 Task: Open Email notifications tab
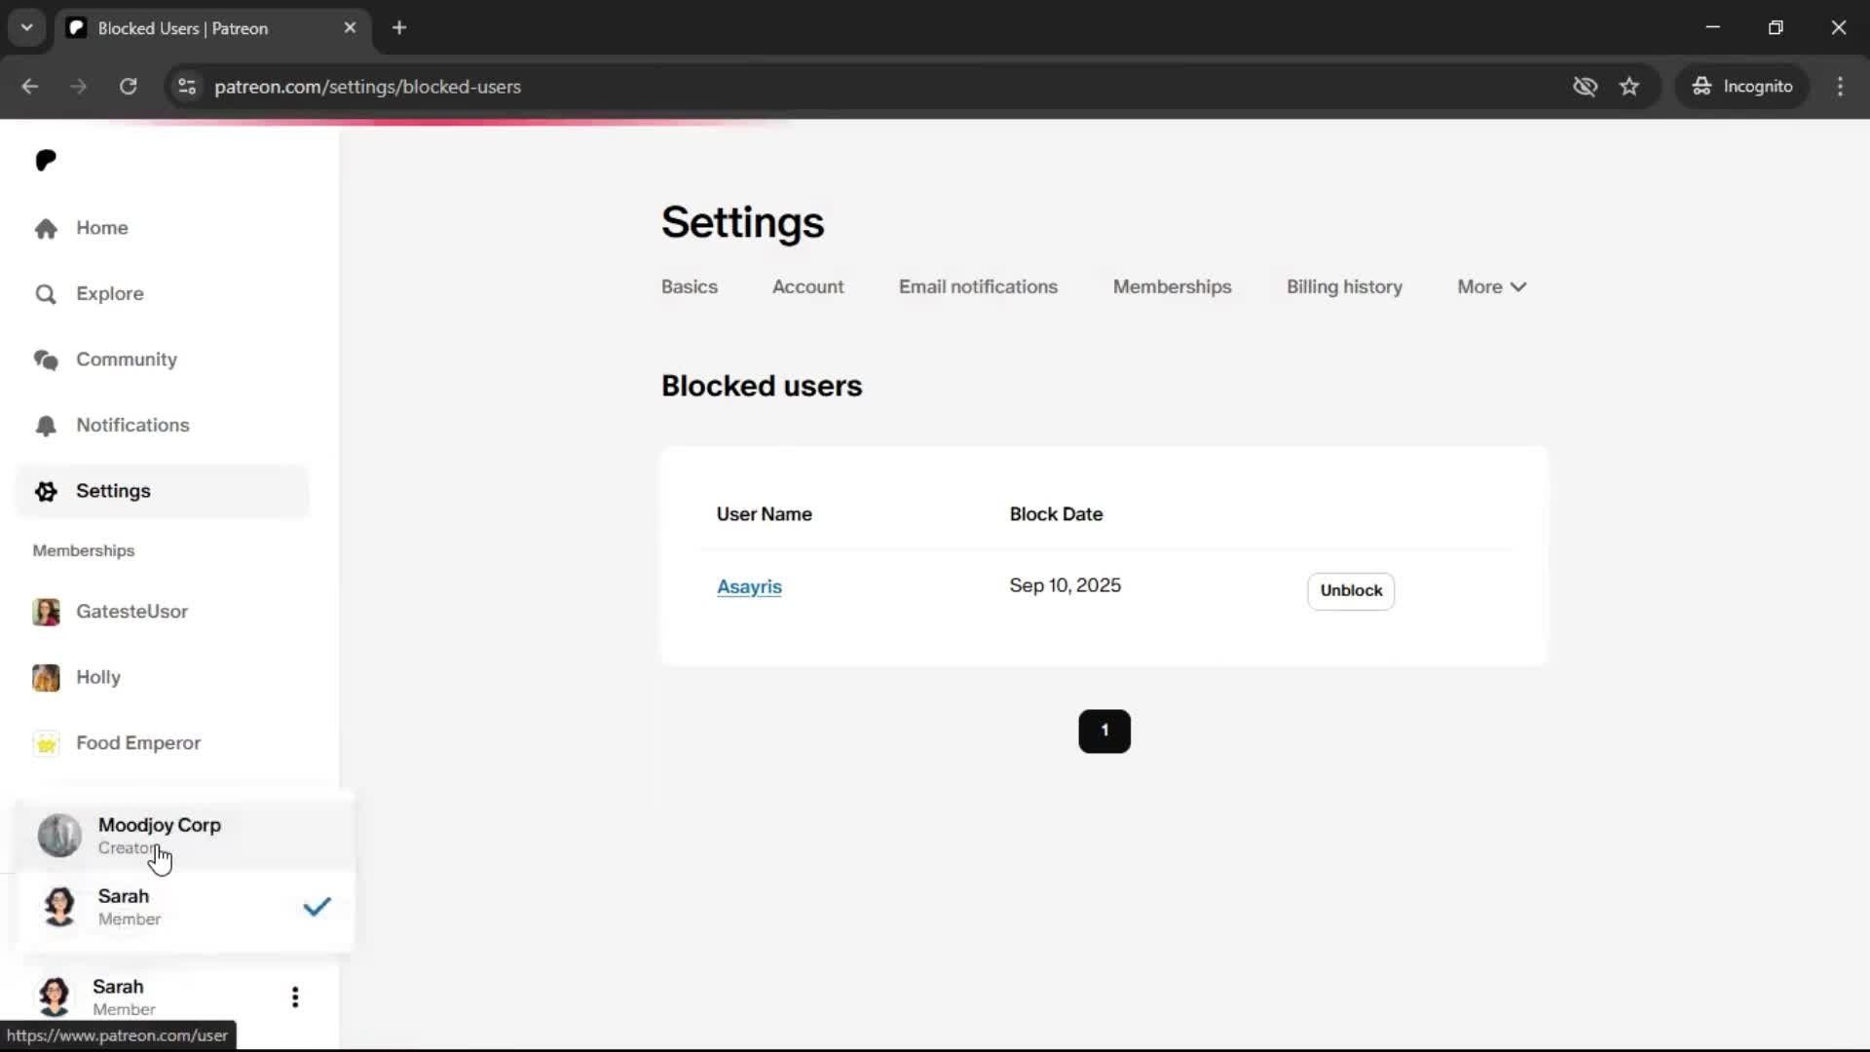click(978, 287)
